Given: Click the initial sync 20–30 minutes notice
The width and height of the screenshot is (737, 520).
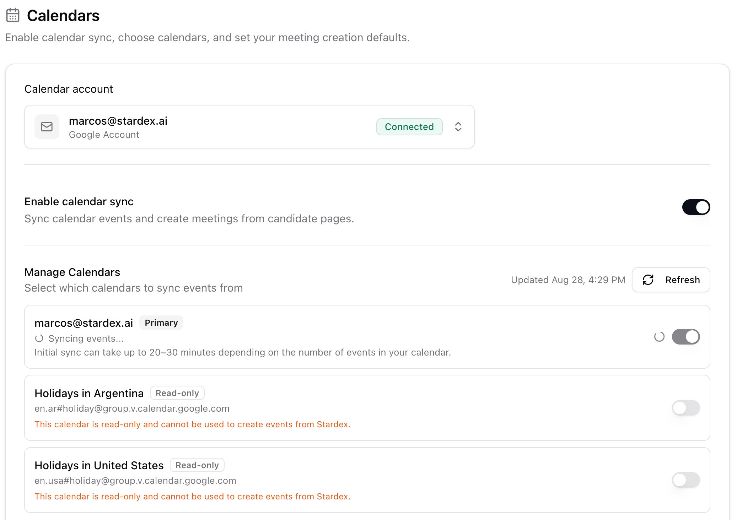Looking at the screenshot, I should (x=243, y=352).
